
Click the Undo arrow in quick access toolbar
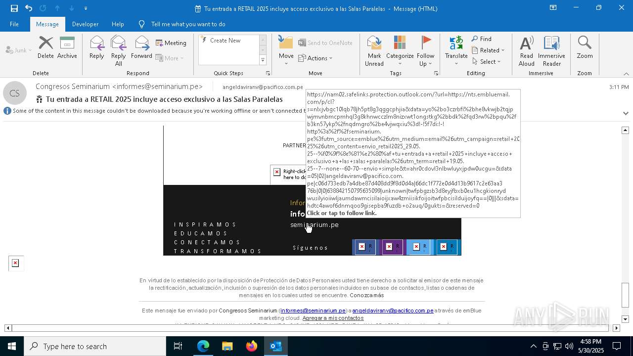click(29, 8)
